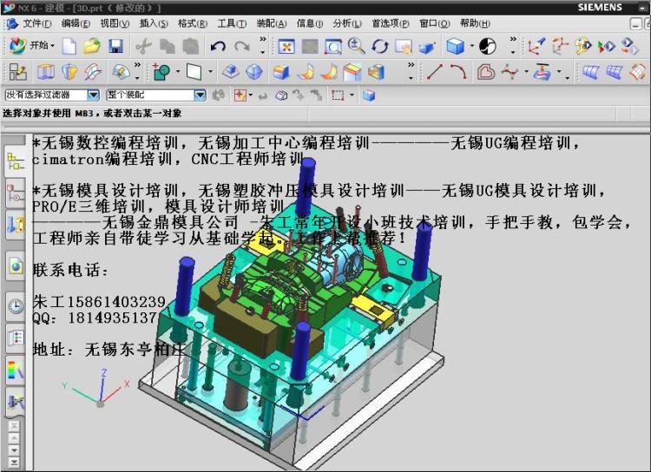Click the scissors cut icon
The image size is (651, 472).
coord(143,46)
